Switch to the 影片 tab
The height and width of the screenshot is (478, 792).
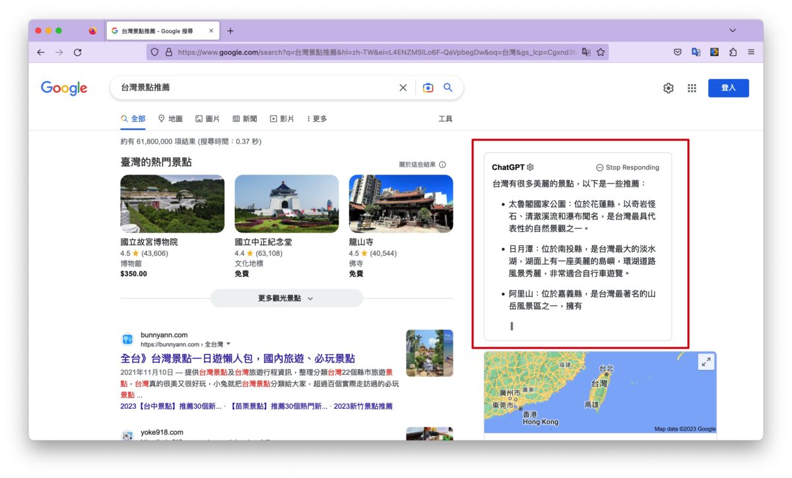coord(282,119)
